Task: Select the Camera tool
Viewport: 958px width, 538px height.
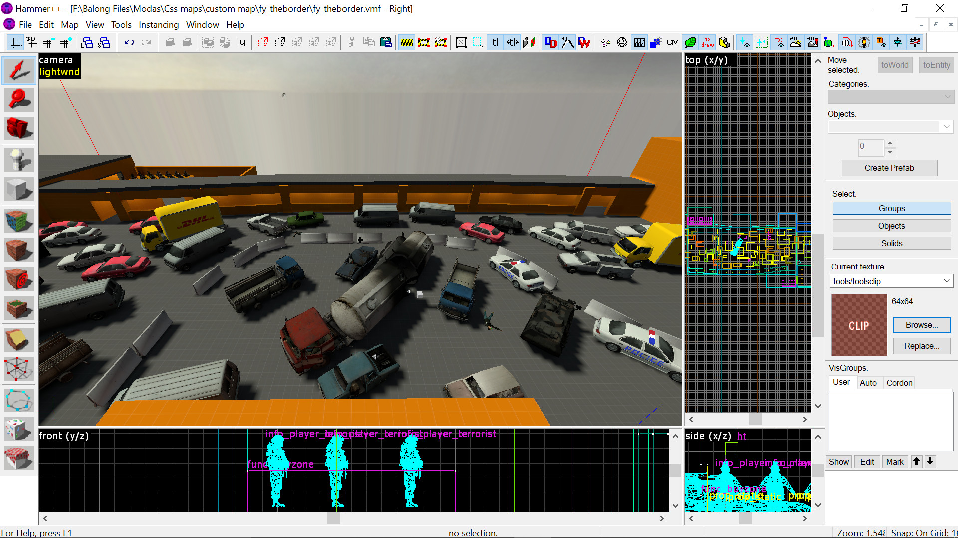Action: pyautogui.click(x=18, y=128)
